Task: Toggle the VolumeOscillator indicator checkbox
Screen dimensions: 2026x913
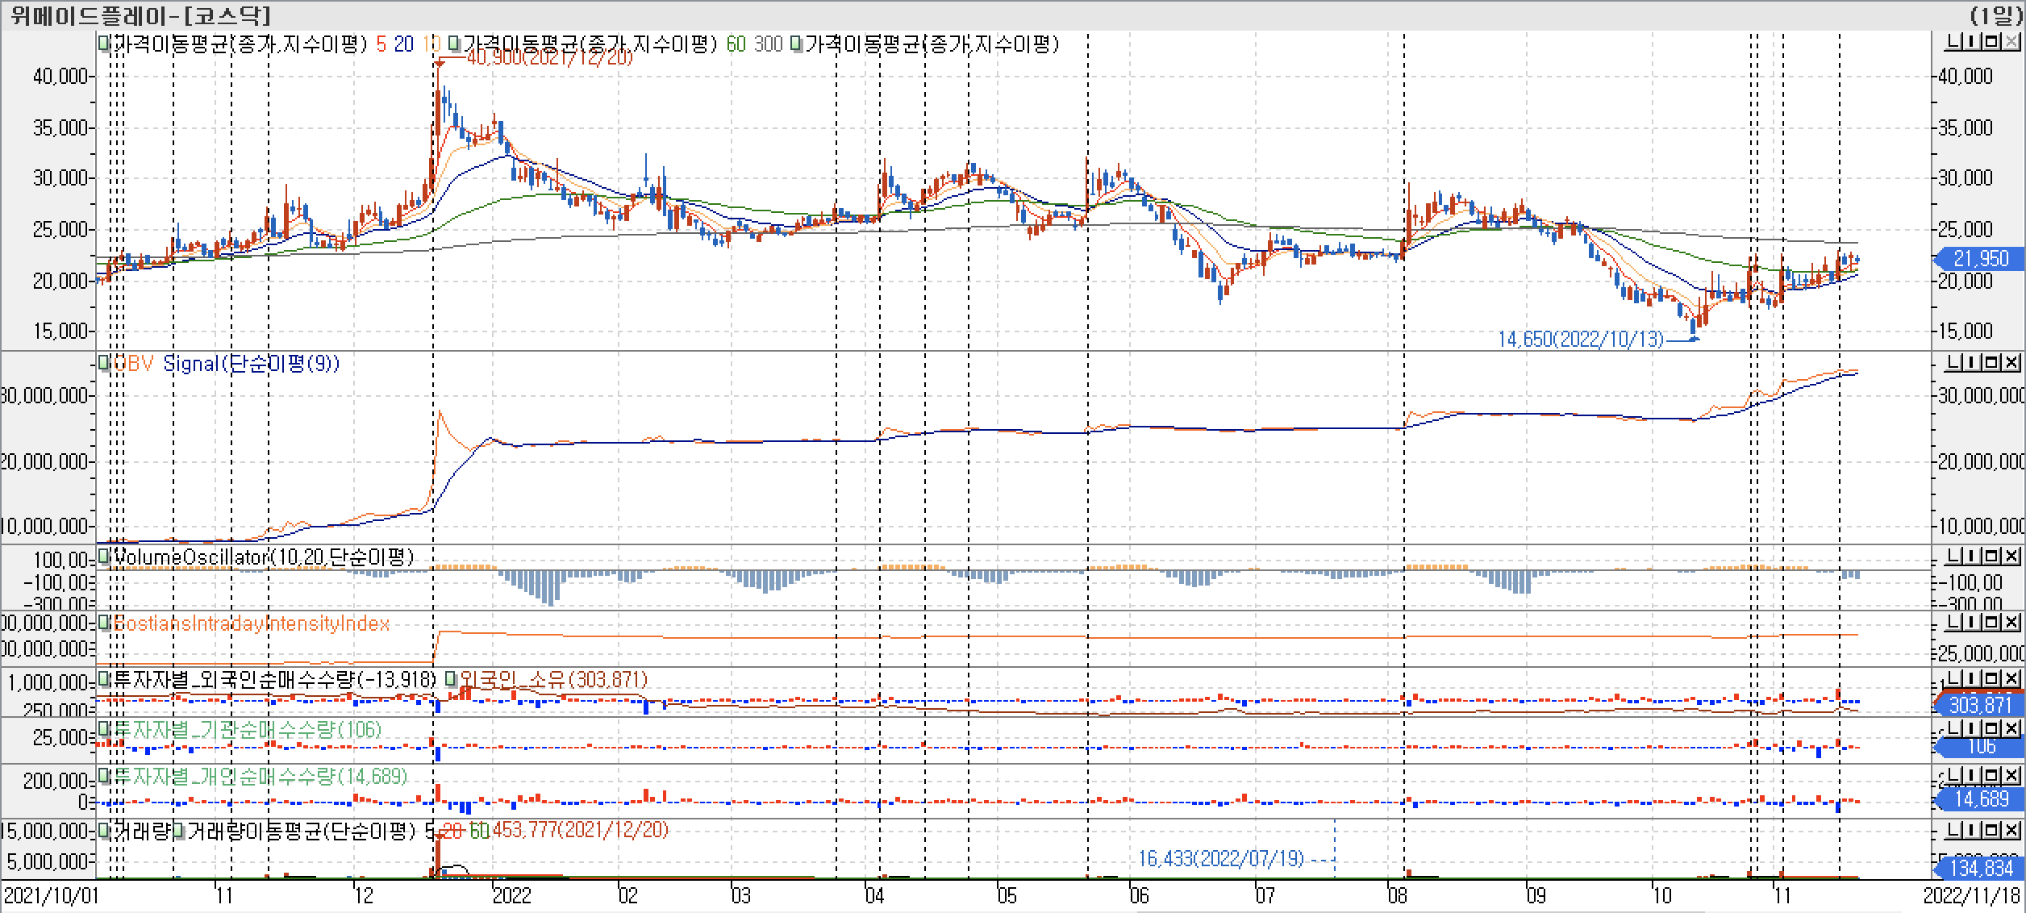Action: coord(103,556)
